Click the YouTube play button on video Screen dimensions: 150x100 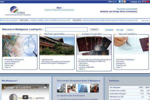[25, 97]
